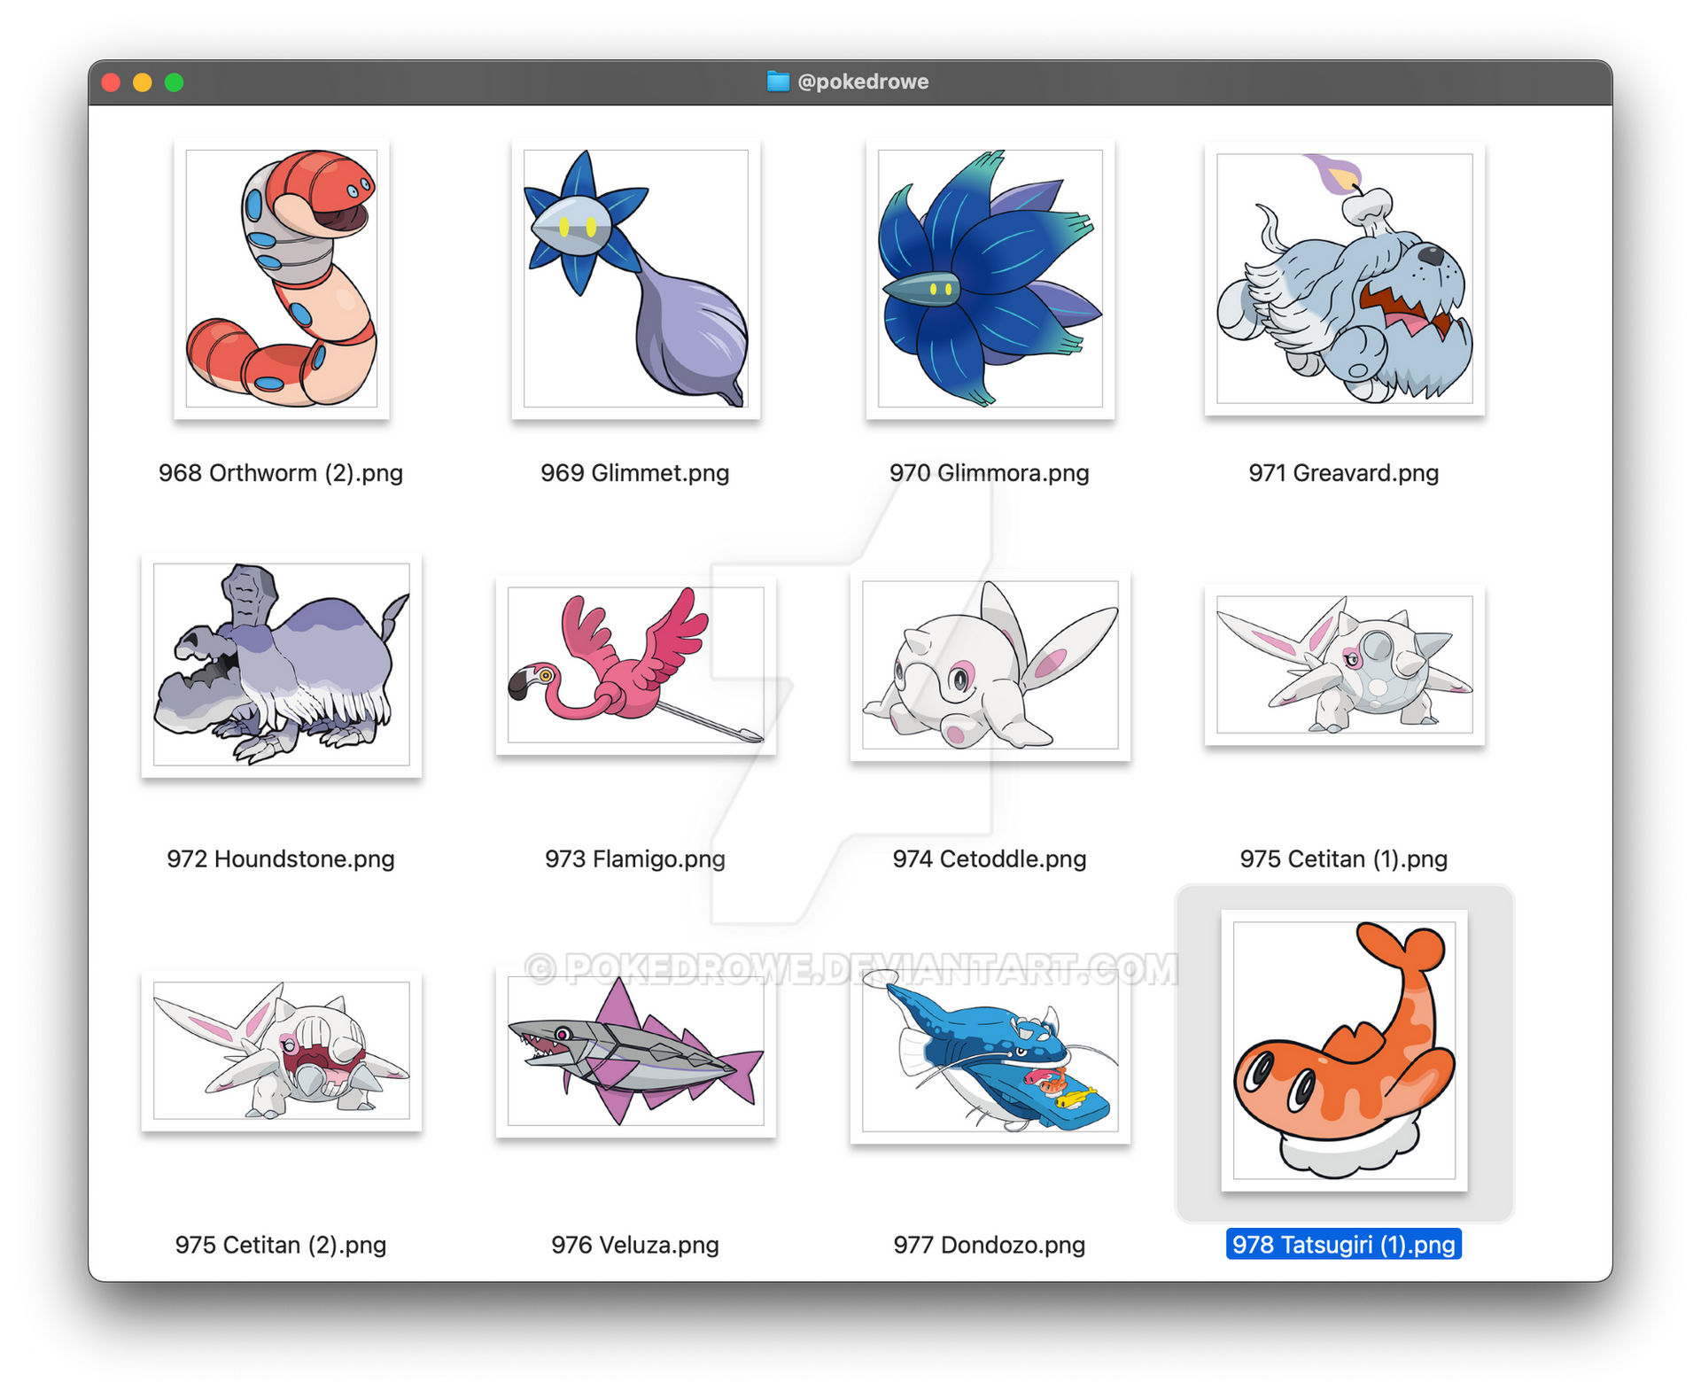
Task: Select the Cetitan (2) image thumbnail
Action: pyautogui.click(x=281, y=1051)
